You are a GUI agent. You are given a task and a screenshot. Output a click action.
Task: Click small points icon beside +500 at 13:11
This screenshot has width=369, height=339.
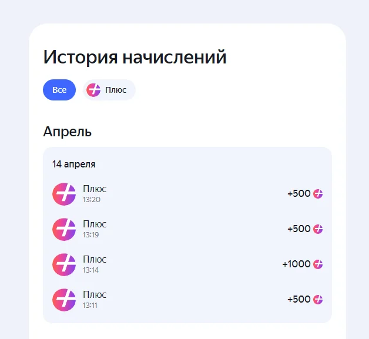(x=318, y=300)
